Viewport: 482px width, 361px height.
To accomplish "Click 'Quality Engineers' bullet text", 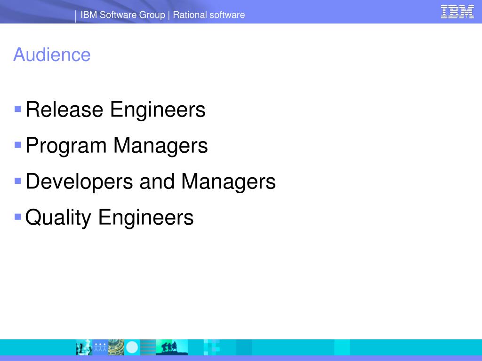I will [109, 217].
